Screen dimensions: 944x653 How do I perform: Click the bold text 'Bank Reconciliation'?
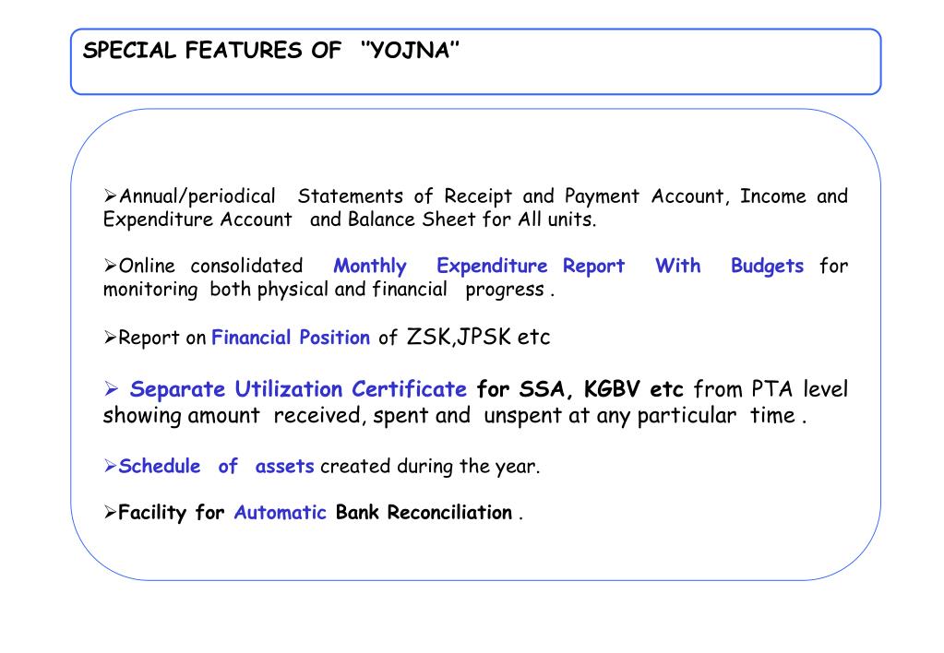(x=424, y=512)
